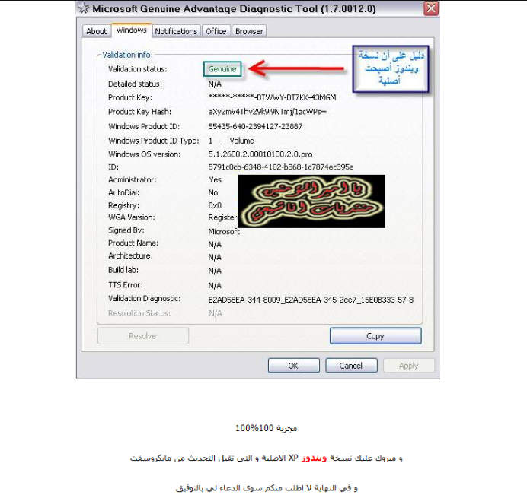
Task: Click the Validation info group title
Action: tap(127, 55)
